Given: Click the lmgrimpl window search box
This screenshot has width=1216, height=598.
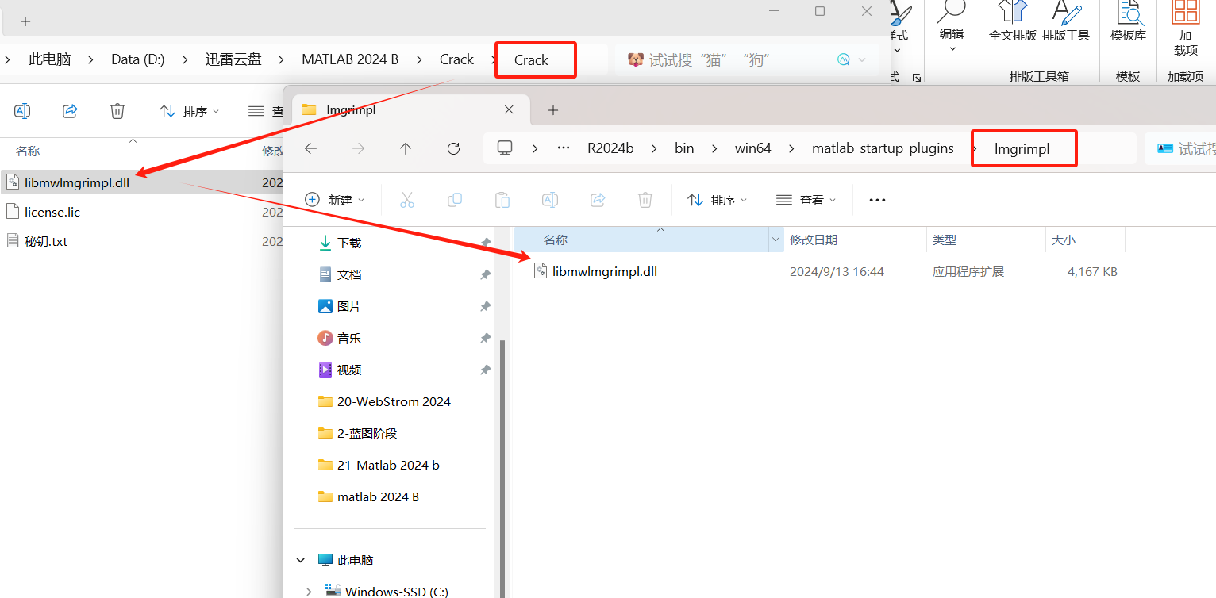Looking at the screenshot, I should pyautogui.click(x=1179, y=148).
